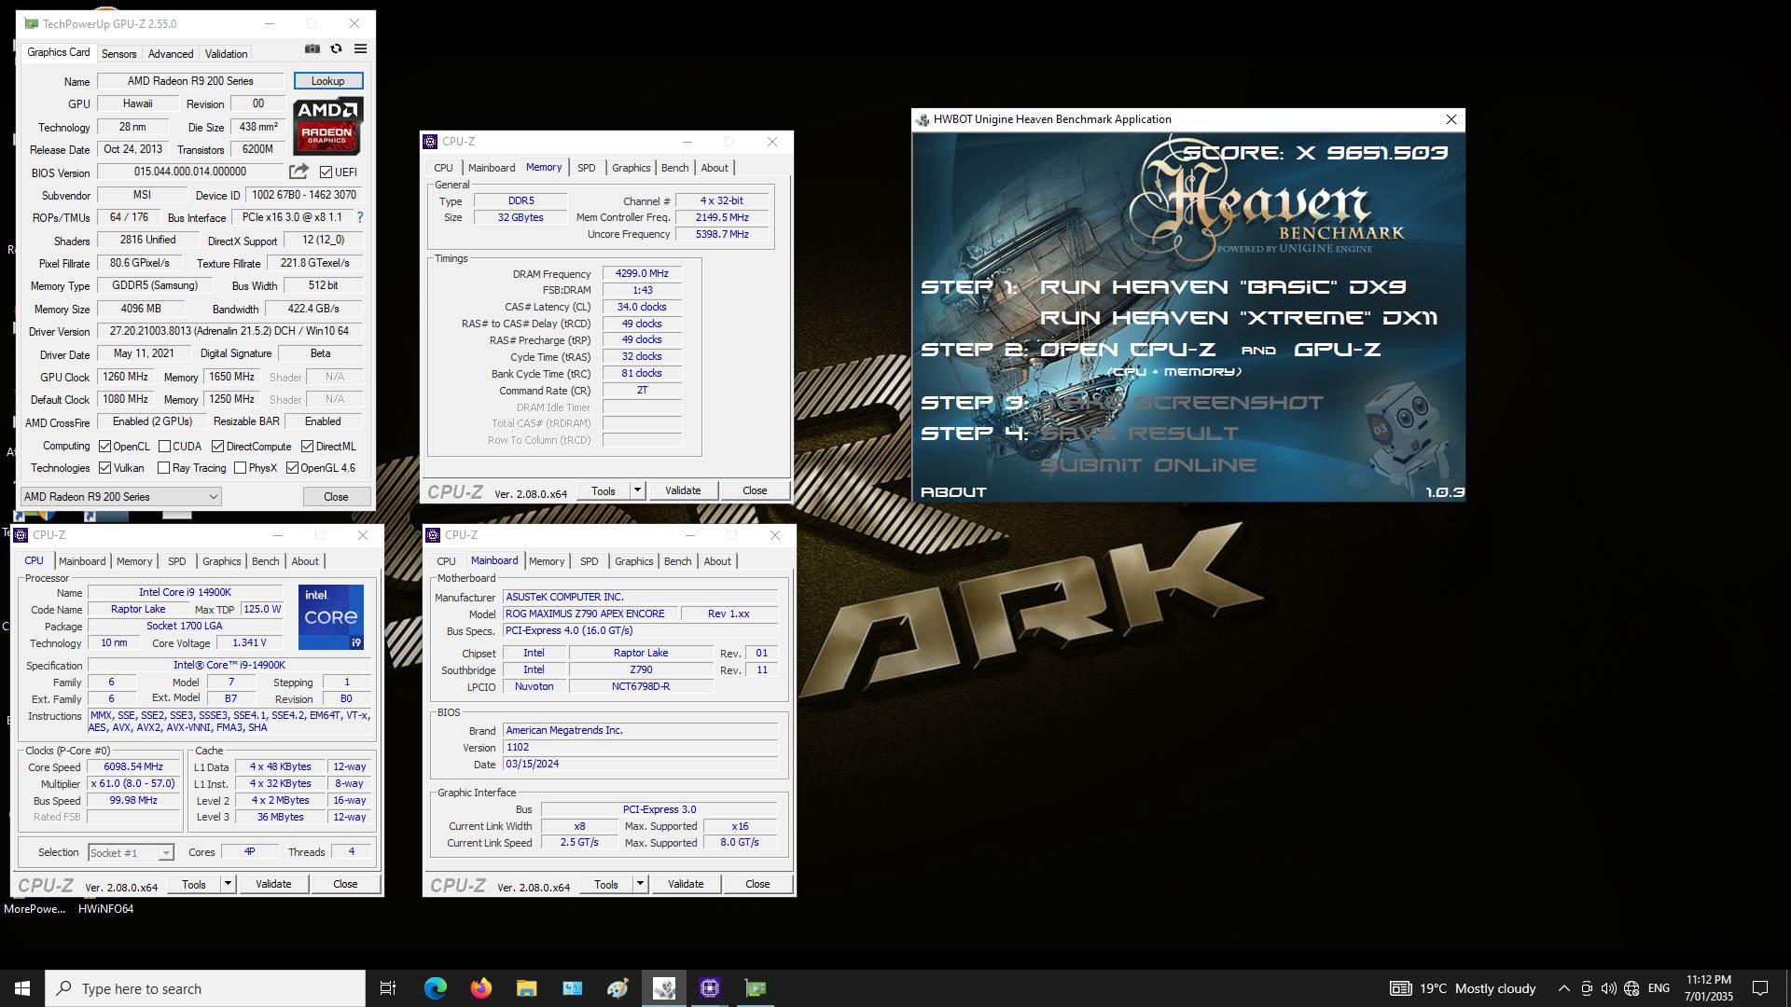Open weather widget 19°C Mostly cloudy
The width and height of the screenshot is (1791, 1007).
click(x=1463, y=988)
